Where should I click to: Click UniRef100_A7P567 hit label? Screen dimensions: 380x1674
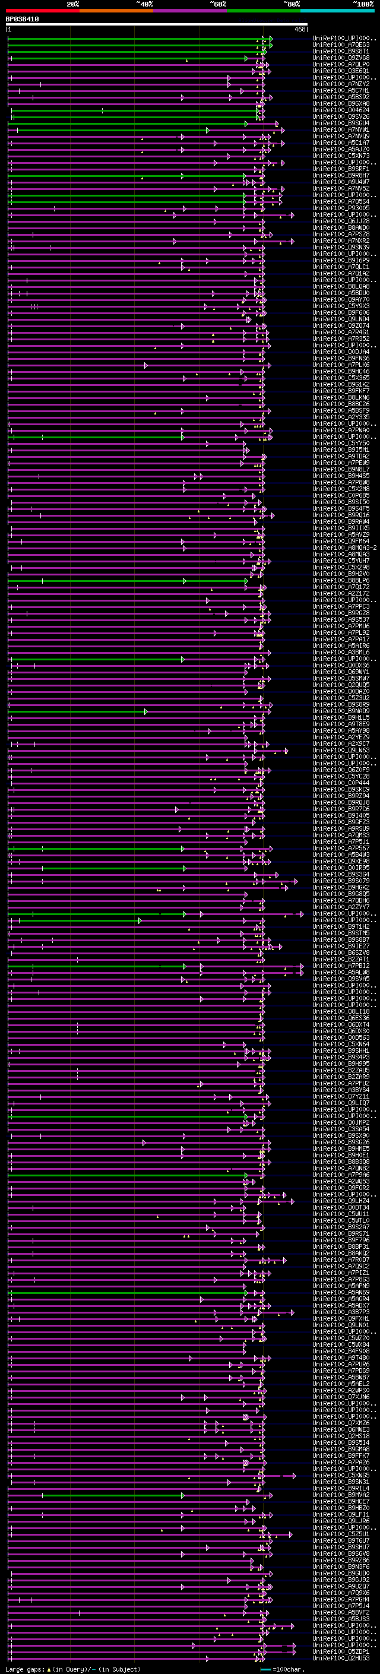pos(341,848)
